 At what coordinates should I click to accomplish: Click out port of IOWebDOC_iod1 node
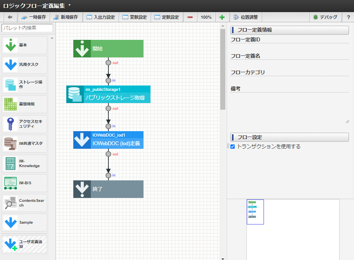pos(108,154)
